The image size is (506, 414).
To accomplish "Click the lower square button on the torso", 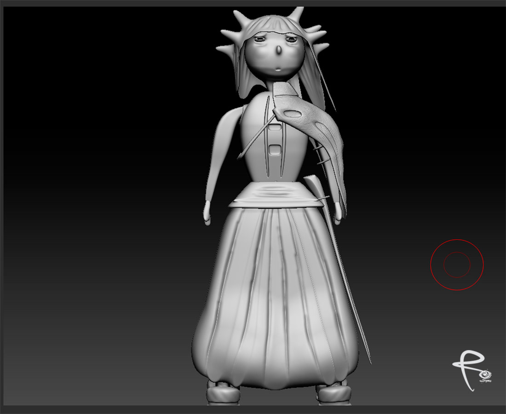I will 275,149.
